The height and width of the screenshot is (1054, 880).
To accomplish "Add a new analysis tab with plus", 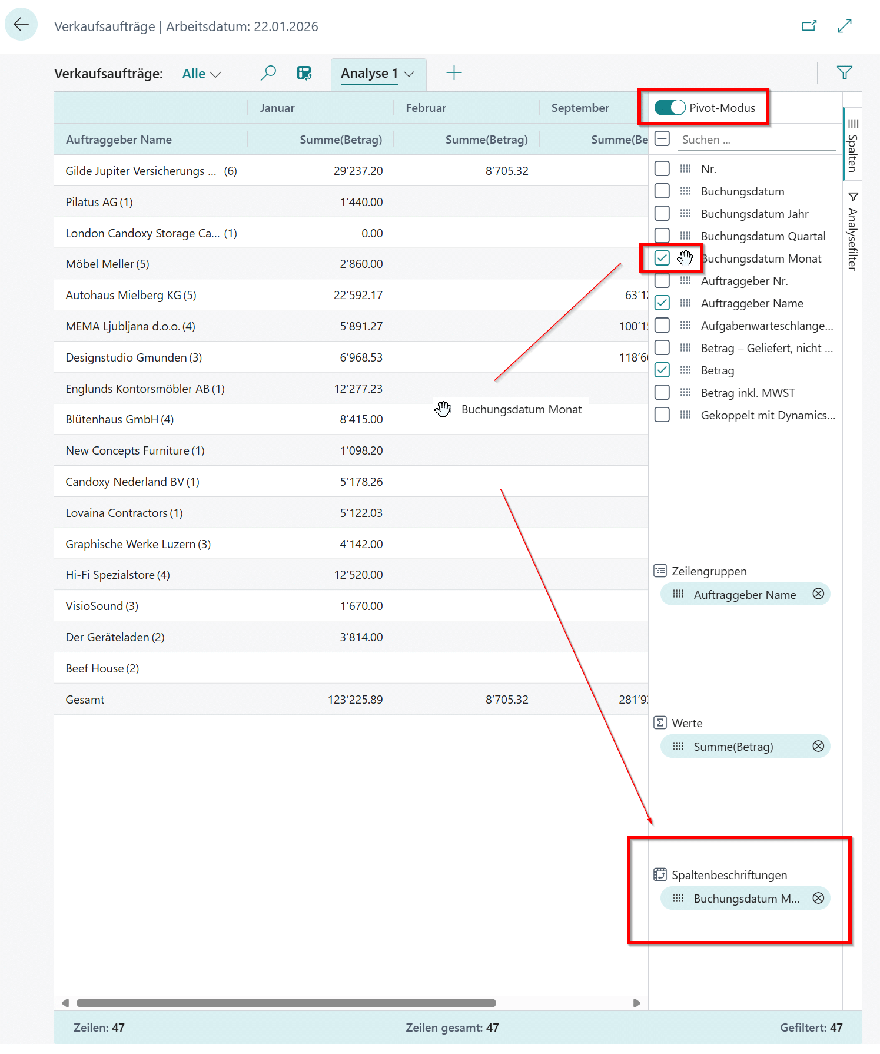I will click(x=453, y=73).
